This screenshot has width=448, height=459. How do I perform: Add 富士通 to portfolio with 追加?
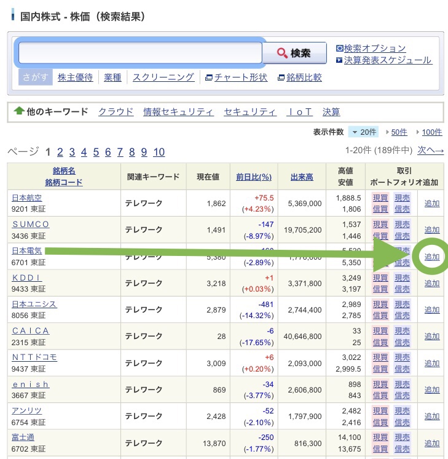(x=432, y=443)
